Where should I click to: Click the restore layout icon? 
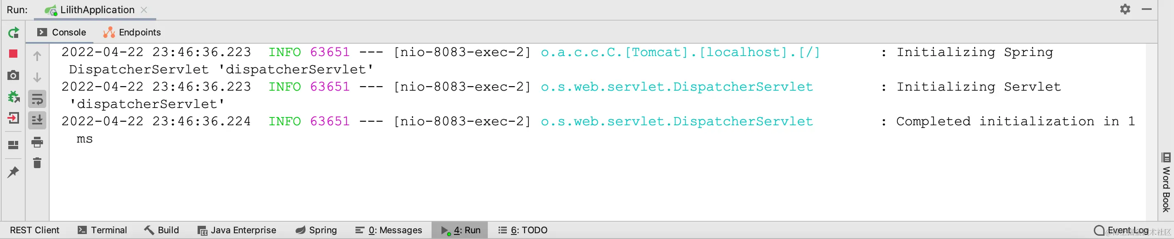(x=13, y=145)
